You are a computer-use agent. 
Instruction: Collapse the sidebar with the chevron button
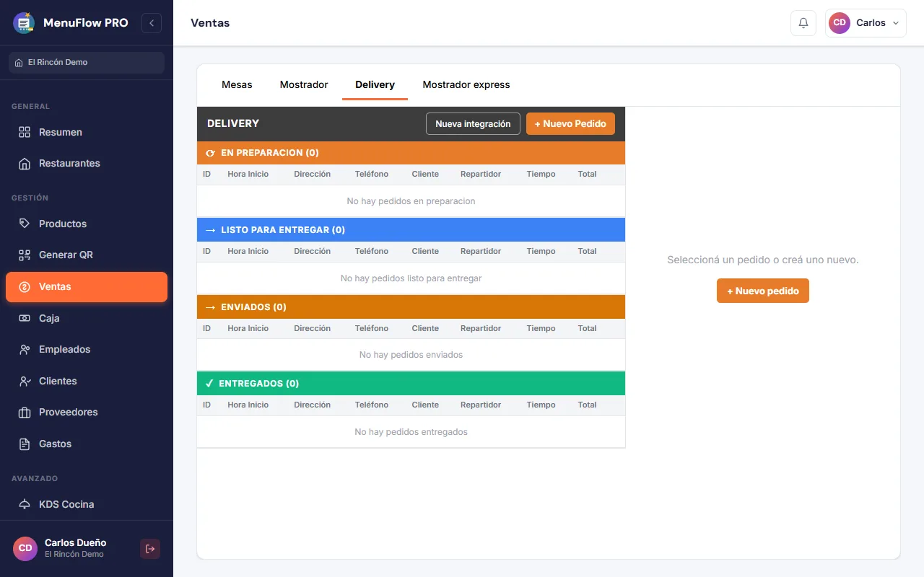pos(152,23)
